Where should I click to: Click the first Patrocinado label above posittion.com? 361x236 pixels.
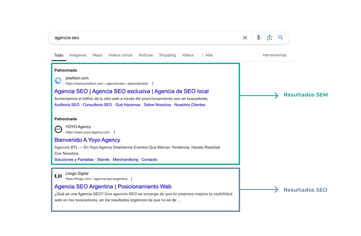(x=66, y=70)
